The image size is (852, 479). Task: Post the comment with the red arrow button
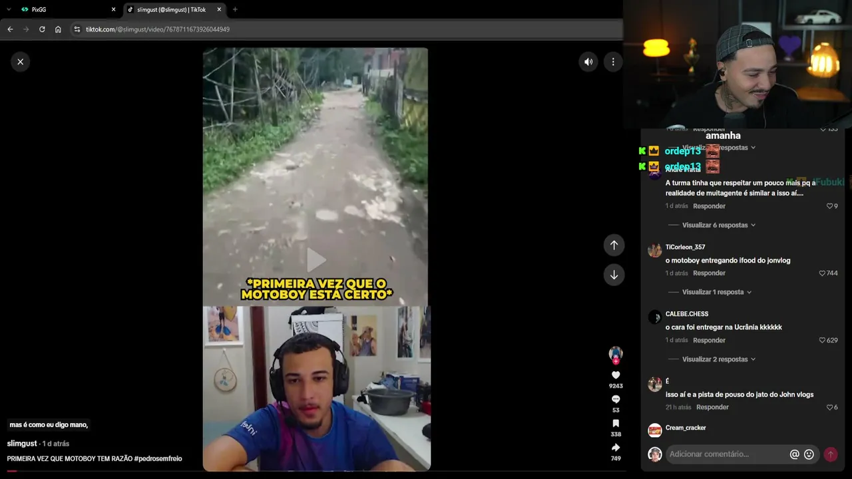pyautogui.click(x=830, y=454)
